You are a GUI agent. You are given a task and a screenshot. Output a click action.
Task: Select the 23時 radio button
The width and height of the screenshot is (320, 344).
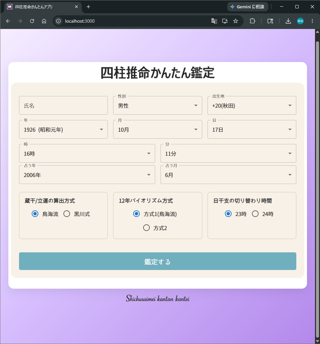(x=228, y=214)
